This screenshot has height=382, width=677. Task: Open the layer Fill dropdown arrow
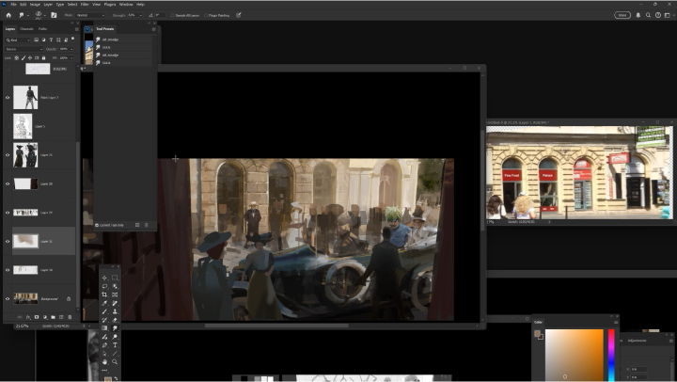pos(71,58)
